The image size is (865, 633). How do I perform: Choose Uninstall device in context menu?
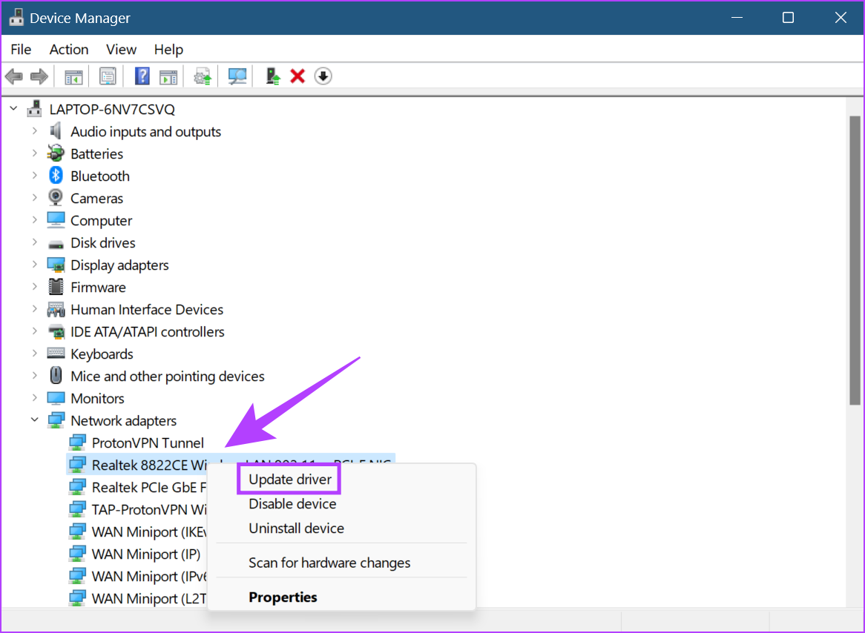point(296,528)
